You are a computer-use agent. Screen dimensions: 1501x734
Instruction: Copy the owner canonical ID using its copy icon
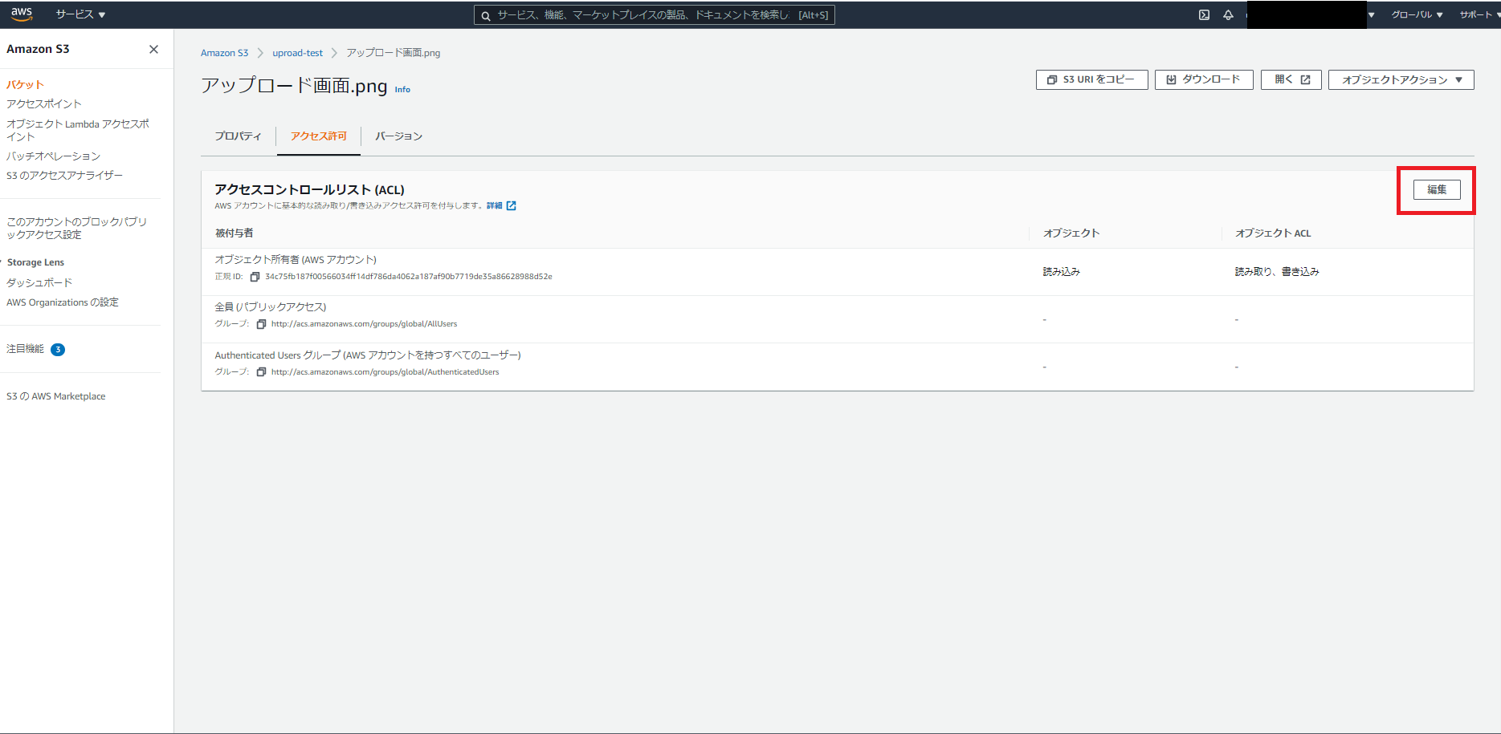255,277
